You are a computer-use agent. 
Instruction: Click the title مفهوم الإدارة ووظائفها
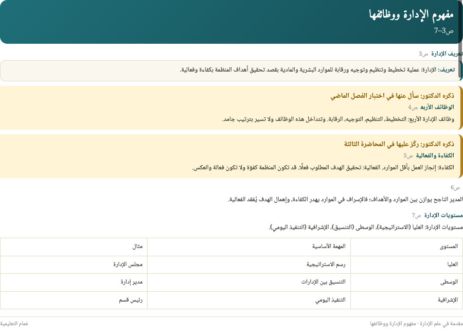[x=411, y=15]
